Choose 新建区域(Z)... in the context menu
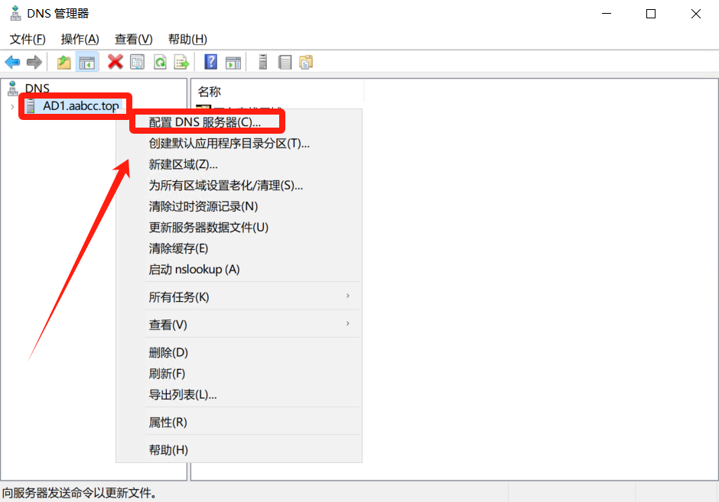The image size is (719, 502). point(184,164)
